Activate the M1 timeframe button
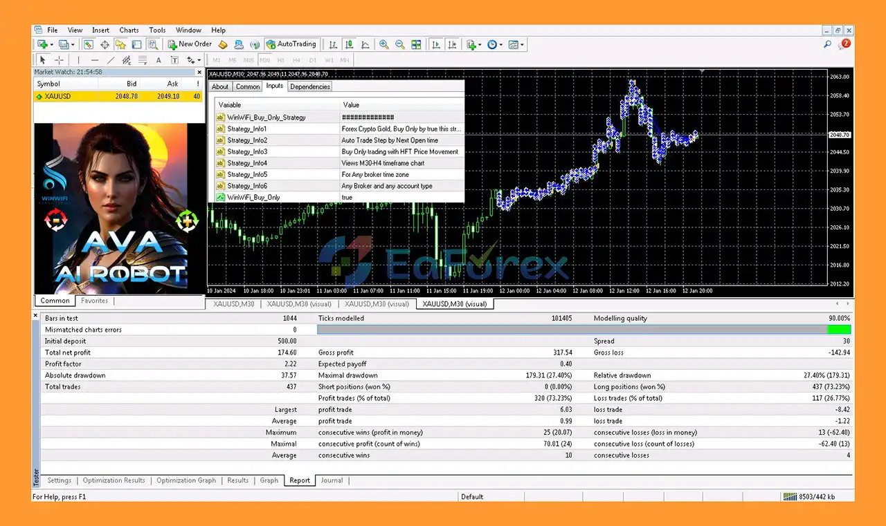Viewport: 886px width, 526px height. click(216, 59)
